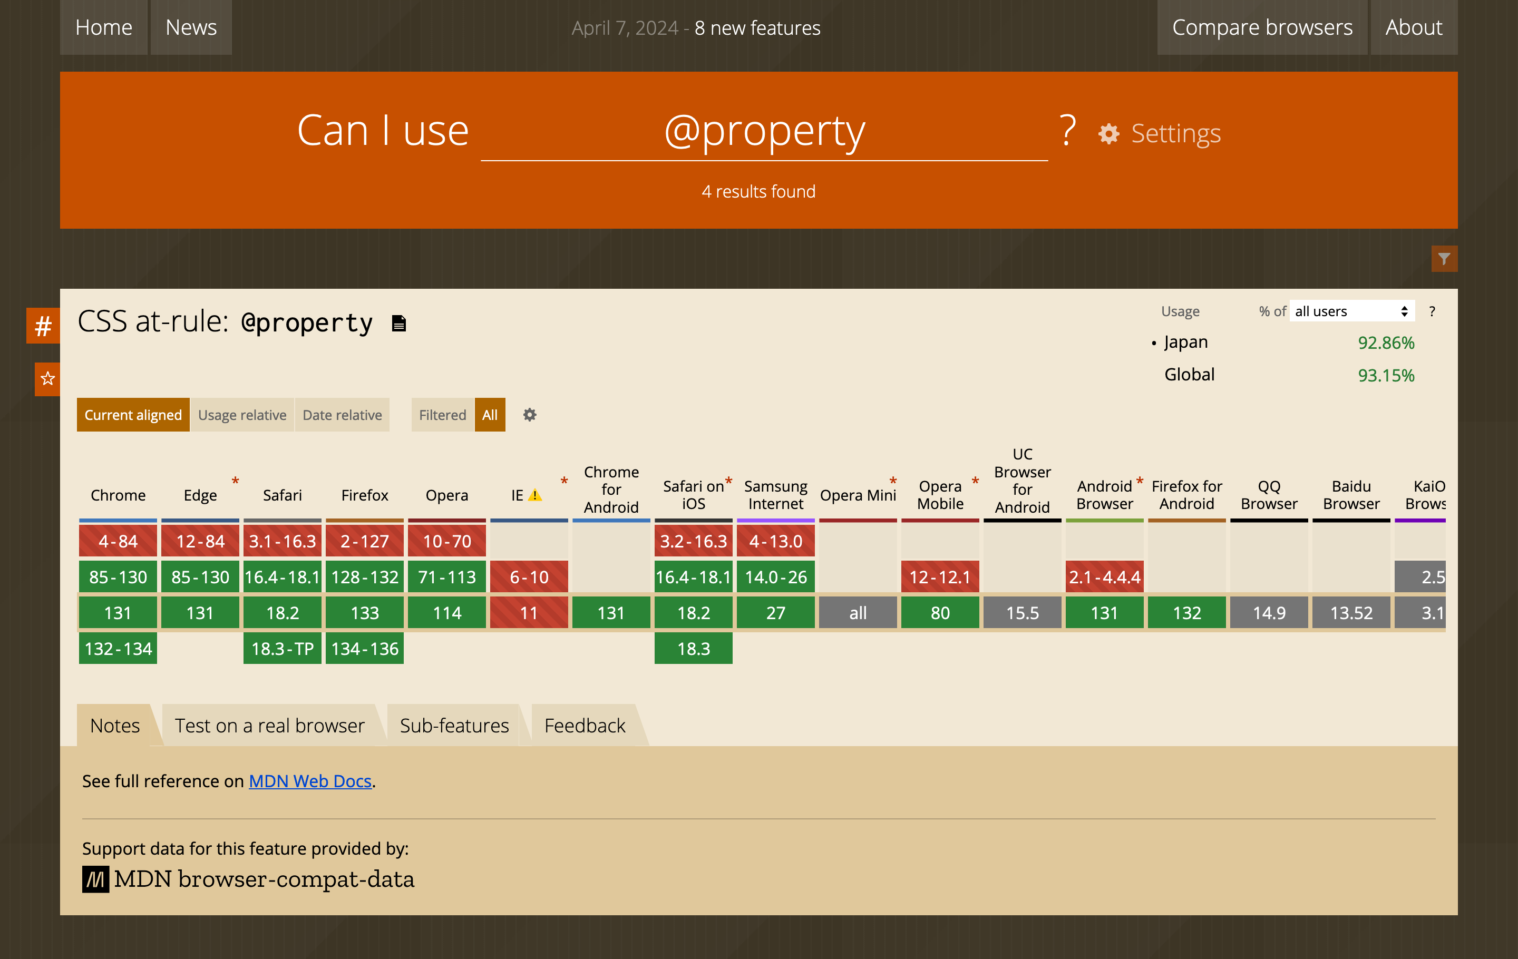This screenshot has height=959, width=1518.
Task: Click Firefox 2-127 cell
Action: [364, 541]
